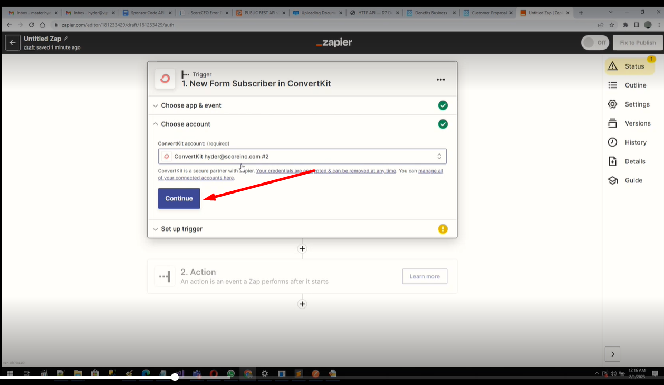Switch to the Sponsor Code API tab
The width and height of the screenshot is (664, 385).
click(x=147, y=13)
